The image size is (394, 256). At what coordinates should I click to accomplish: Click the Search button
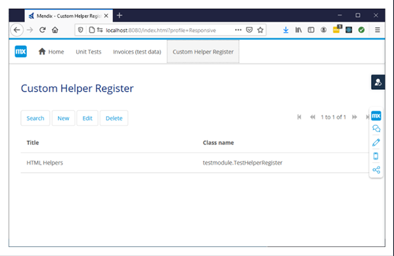[x=35, y=118]
